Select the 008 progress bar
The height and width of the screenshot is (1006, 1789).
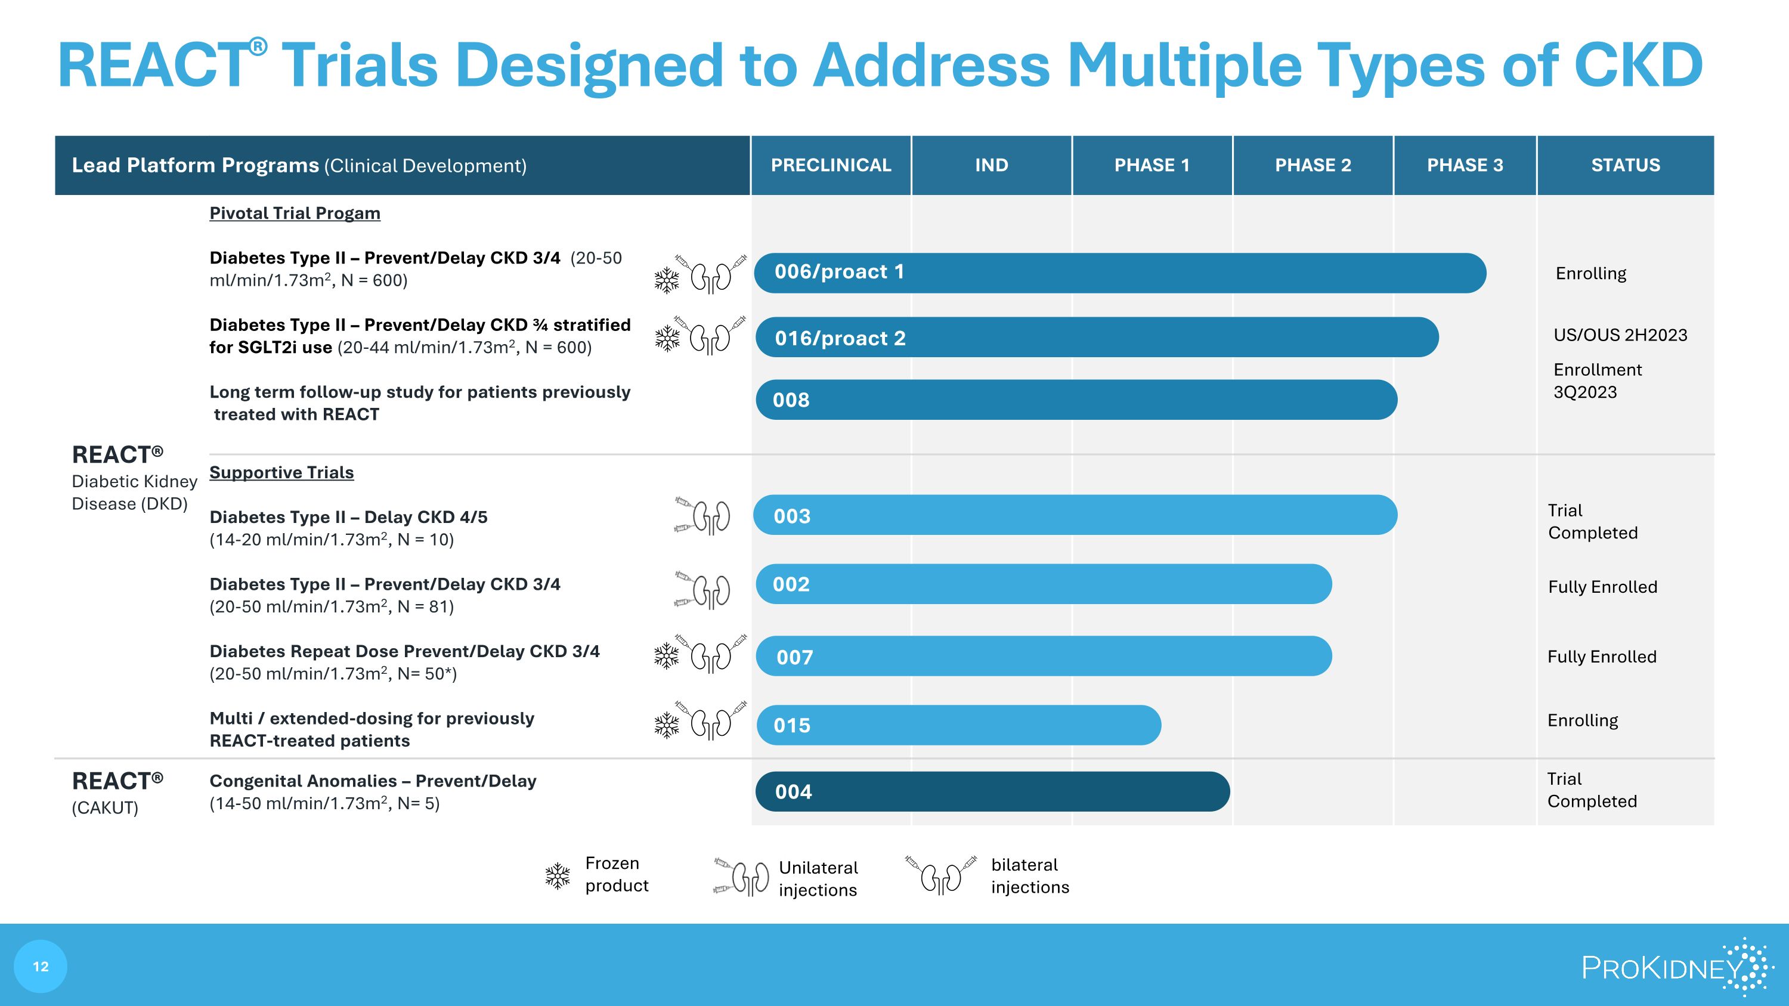tap(1076, 400)
